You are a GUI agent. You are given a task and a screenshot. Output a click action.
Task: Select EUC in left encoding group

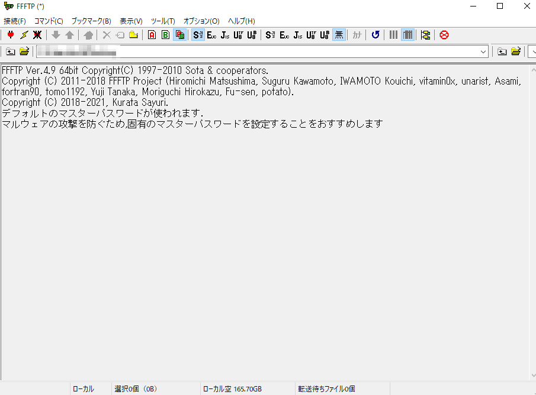coord(211,35)
